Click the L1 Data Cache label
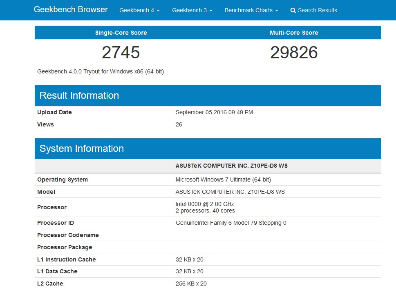Viewport: 396px width, 288px height. [57, 271]
